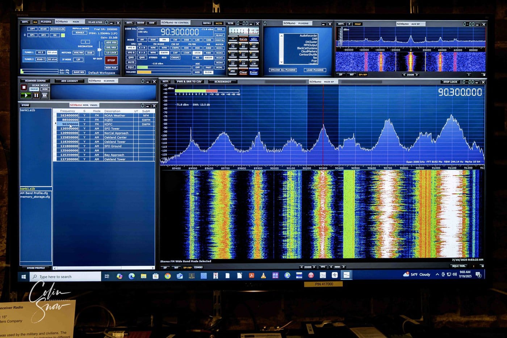507x338 pixels.
Task: Click the 49 meter band keypad key
Action: 254,46
